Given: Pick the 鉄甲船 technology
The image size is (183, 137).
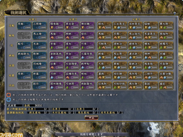Looking at the screenshot, I should point(87,66).
